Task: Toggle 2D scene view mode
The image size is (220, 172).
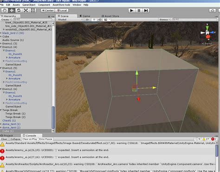Action: [87, 19]
